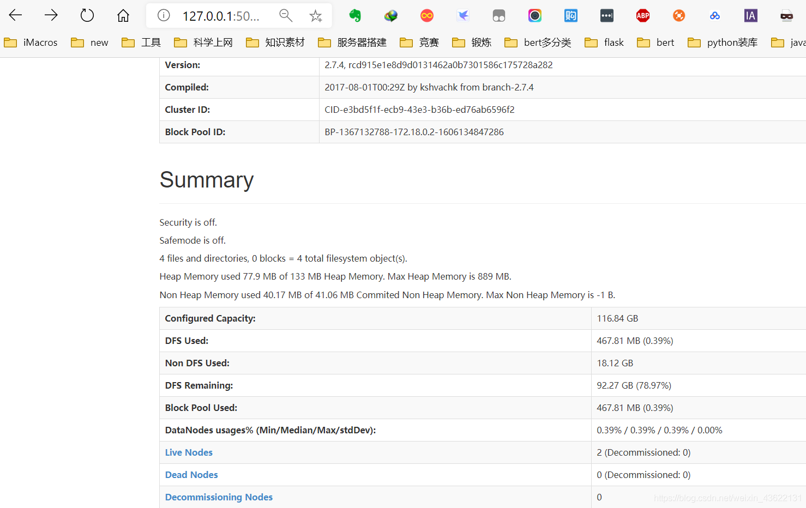Select the Block Pool ID value BP-1367132788
The width and height of the screenshot is (806, 508).
click(x=414, y=132)
